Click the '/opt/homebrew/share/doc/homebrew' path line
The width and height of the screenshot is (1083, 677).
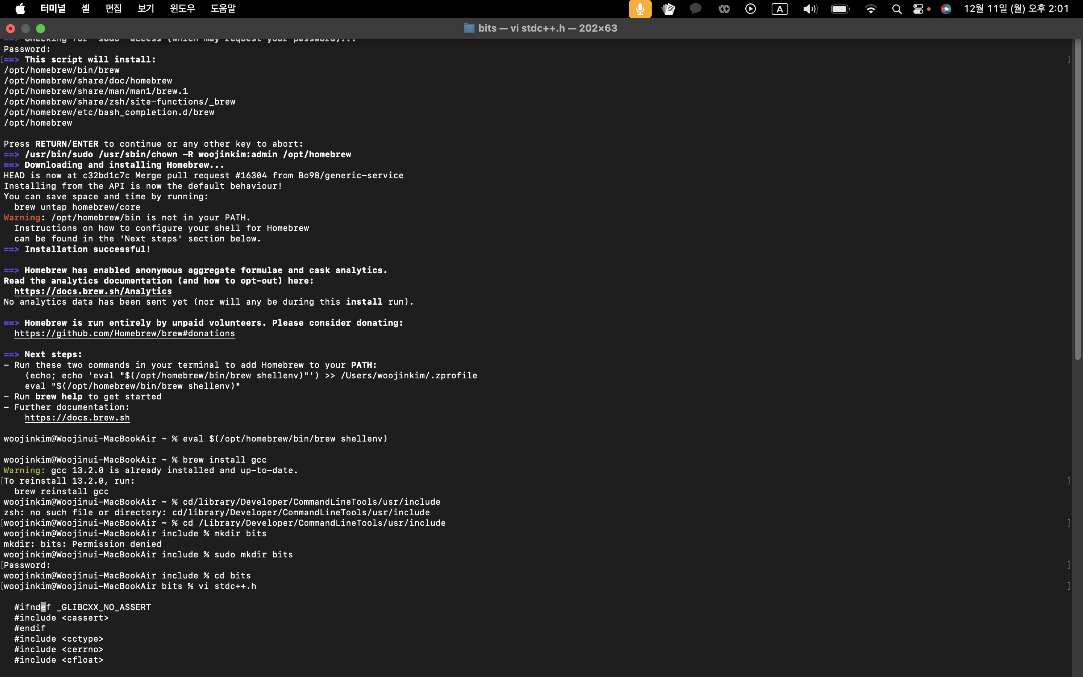click(x=88, y=80)
